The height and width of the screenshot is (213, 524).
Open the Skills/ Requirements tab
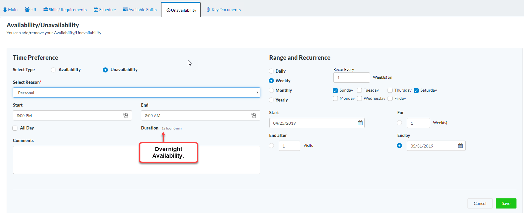click(x=65, y=10)
